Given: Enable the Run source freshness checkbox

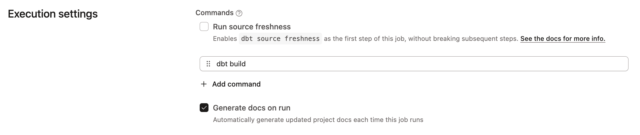Looking at the screenshot, I should coord(204,27).
